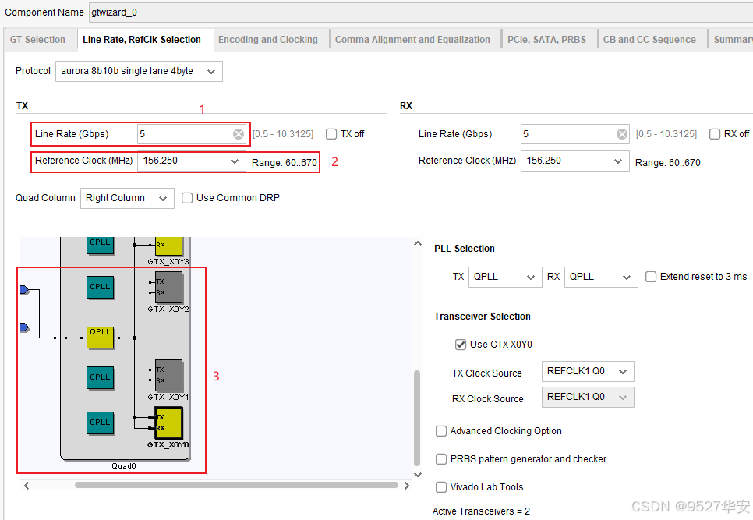Clear the RX Line Rate field

coord(621,134)
